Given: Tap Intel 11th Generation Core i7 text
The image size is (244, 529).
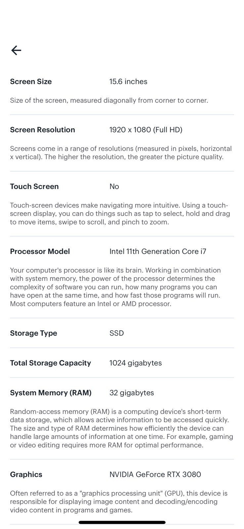Looking at the screenshot, I should click(158, 252).
